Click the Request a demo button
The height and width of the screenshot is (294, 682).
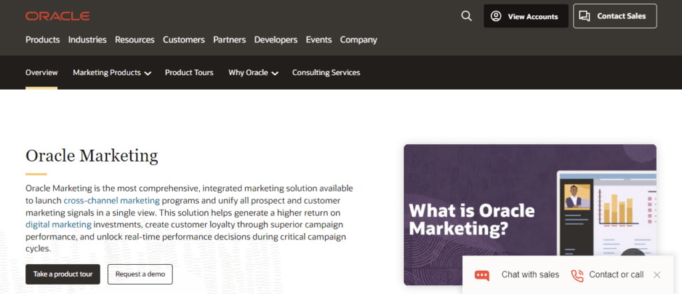tap(140, 274)
